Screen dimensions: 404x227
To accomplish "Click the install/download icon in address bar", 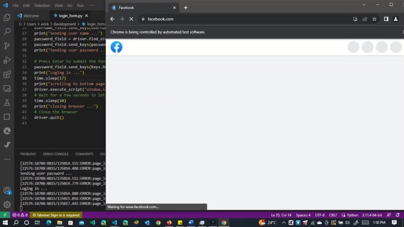I will 355,19.
